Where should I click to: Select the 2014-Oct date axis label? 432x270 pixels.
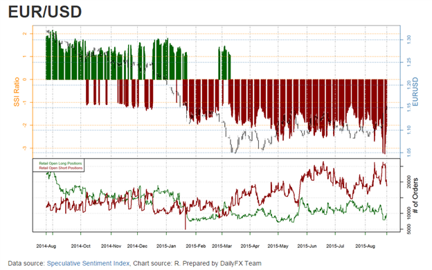[81, 246]
